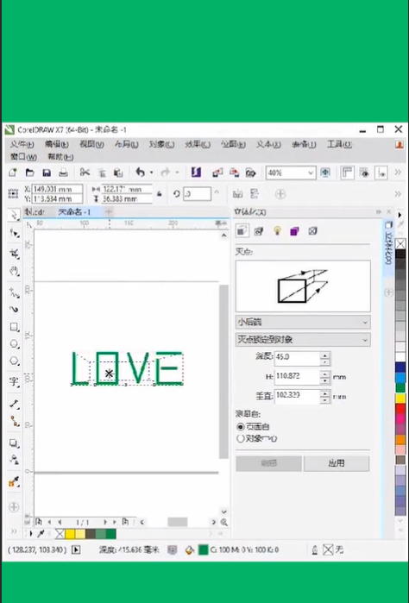409x603 pixels.
Task: Switch to the 未命名-1 document tab
Action: pyautogui.click(x=74, y=212)
